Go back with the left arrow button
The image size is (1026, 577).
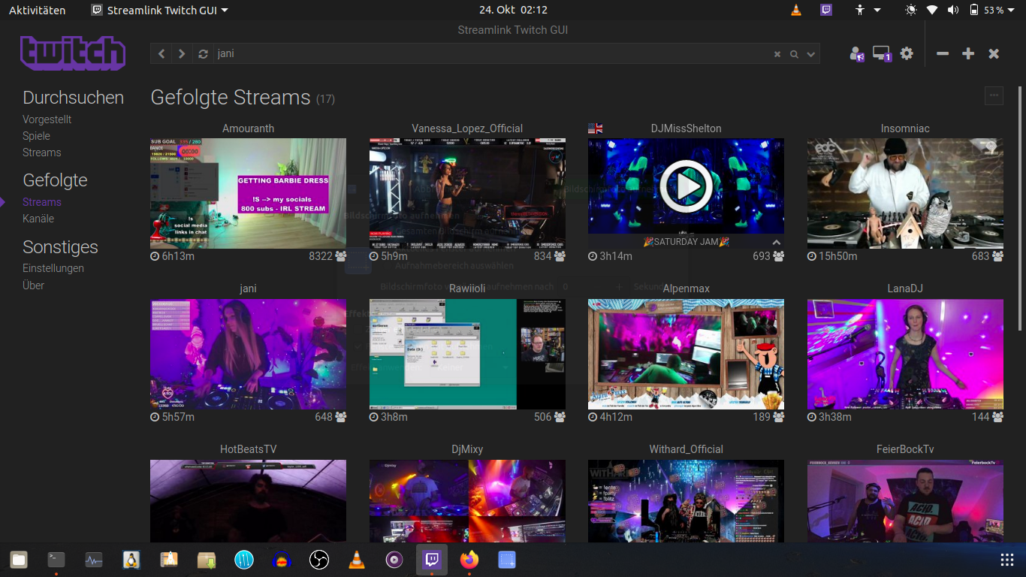[x=161, y=54]
